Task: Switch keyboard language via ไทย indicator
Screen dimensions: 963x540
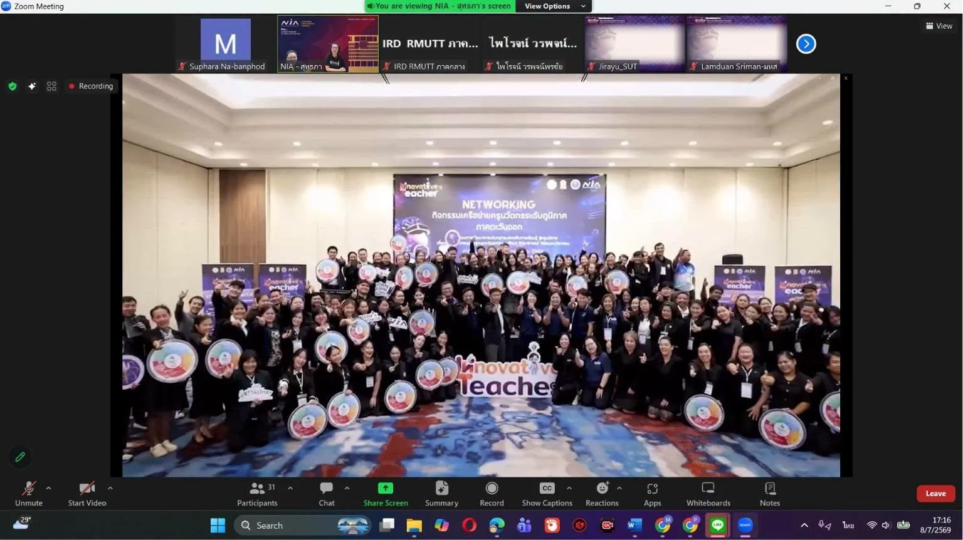Action: click(x=848, y=525)
